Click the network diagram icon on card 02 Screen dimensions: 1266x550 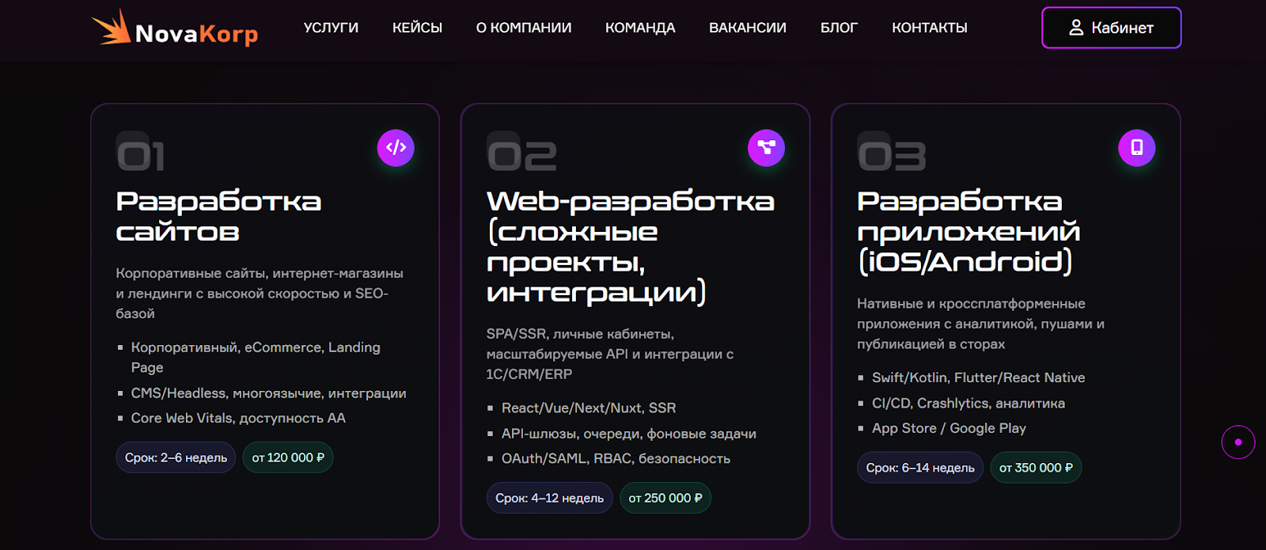pos(766,148)
